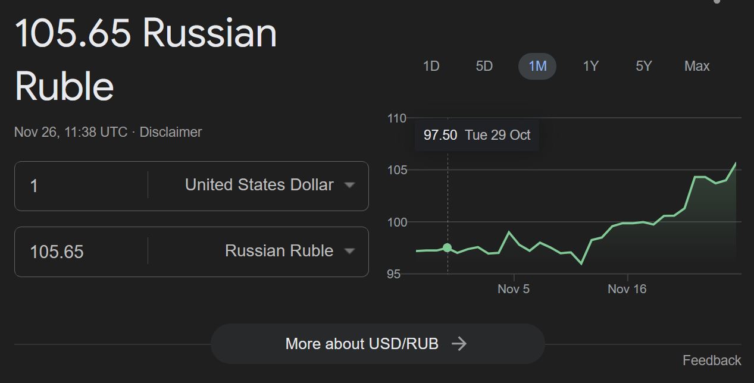Click the United States Dollar dropdown arrow

pos(350,185)
